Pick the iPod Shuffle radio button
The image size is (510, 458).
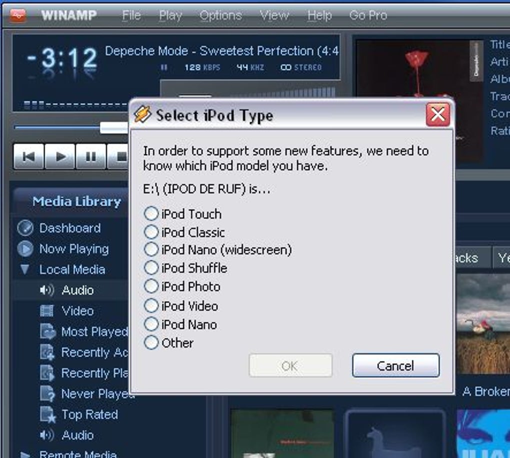pyautogui.click(x=151, y=267)
